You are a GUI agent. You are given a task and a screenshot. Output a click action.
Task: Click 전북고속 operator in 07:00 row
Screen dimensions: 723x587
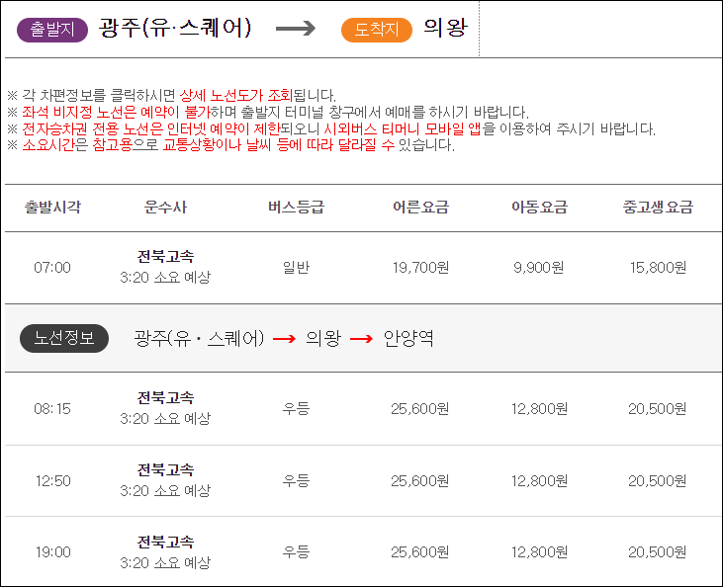(x=165, y=257)
